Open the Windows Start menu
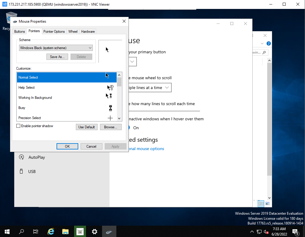 tap(7, 232)
